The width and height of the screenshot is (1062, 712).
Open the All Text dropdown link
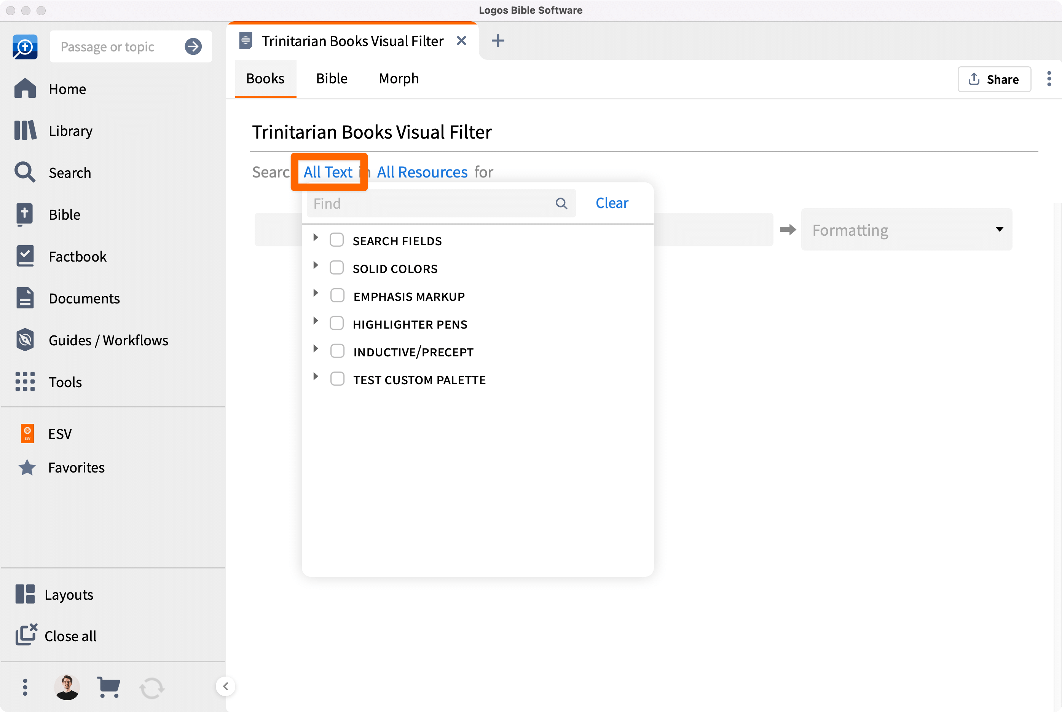(x=328, y=172)
